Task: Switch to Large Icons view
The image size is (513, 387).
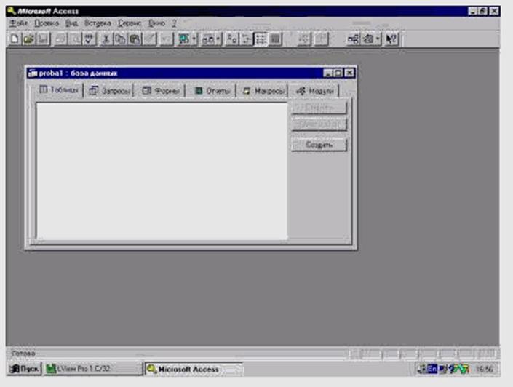Action: (232, 39)
